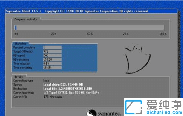Image resolution: width=183 pixels, height=116 pixels.
Task: Click the 'MB copied' label
Action: click(19, 55)
